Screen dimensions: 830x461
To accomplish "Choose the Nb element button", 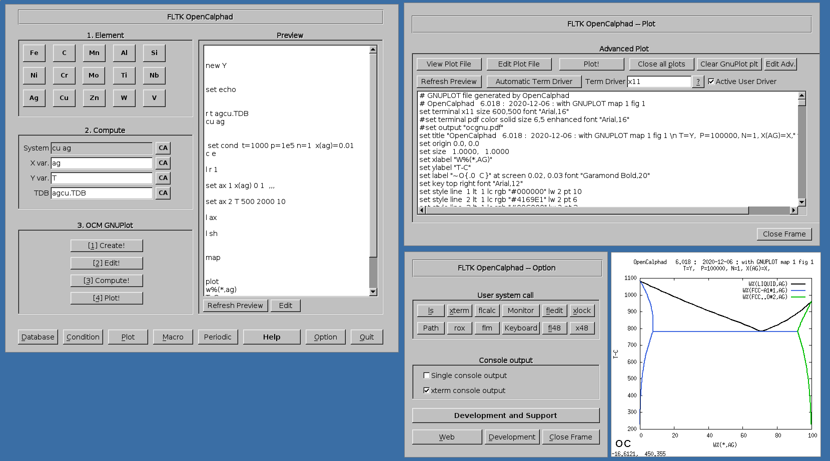I will point(154,75).
